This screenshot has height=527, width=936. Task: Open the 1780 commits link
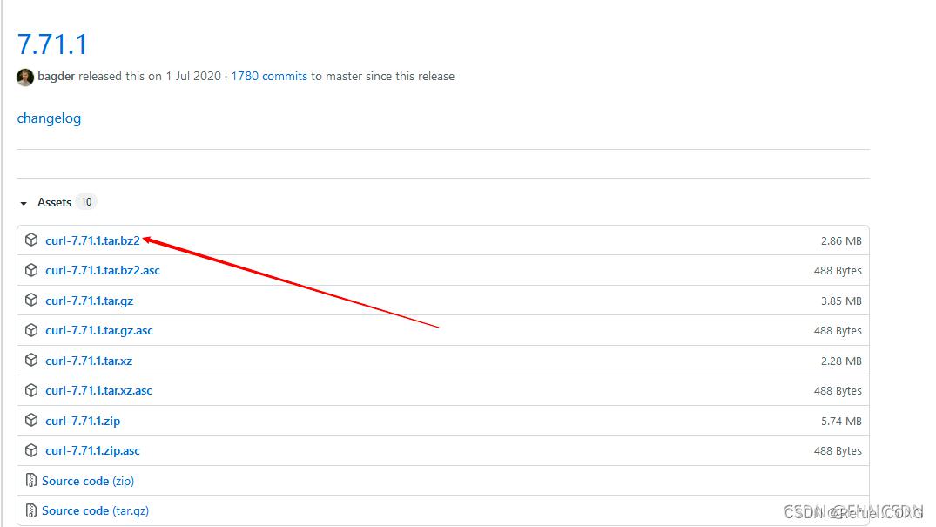(269, 77)
